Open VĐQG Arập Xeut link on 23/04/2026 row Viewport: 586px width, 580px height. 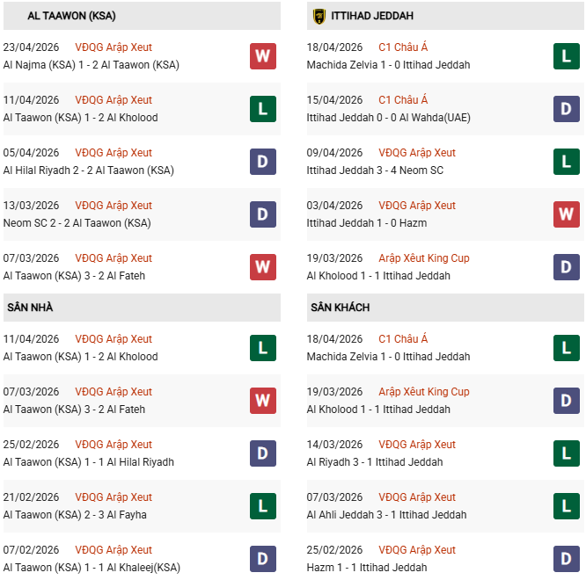coord(114,47)
